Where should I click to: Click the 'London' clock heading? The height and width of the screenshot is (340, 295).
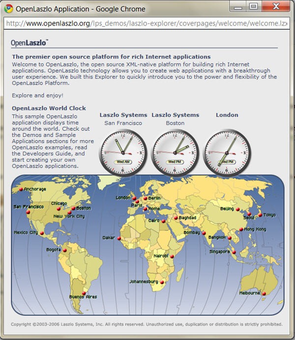(x=227, y=115)
